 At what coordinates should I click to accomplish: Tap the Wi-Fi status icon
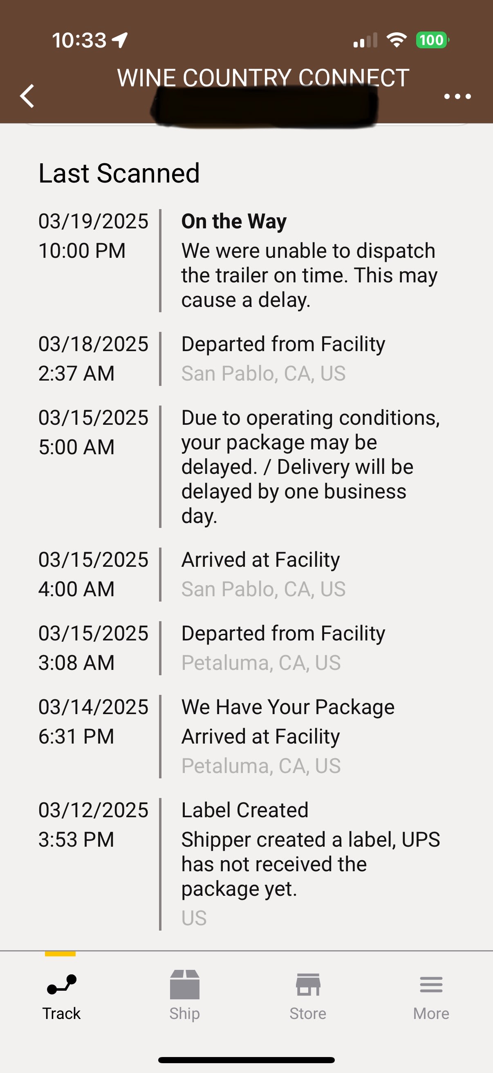[x=396, y=40]
